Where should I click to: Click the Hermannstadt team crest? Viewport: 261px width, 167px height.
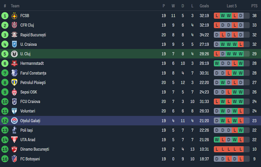(14, 63)
